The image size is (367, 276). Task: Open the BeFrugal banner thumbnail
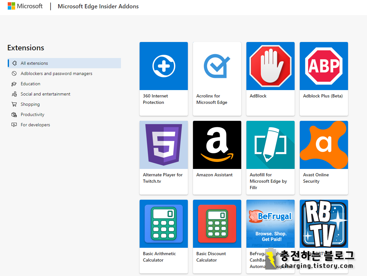point(270,224)
